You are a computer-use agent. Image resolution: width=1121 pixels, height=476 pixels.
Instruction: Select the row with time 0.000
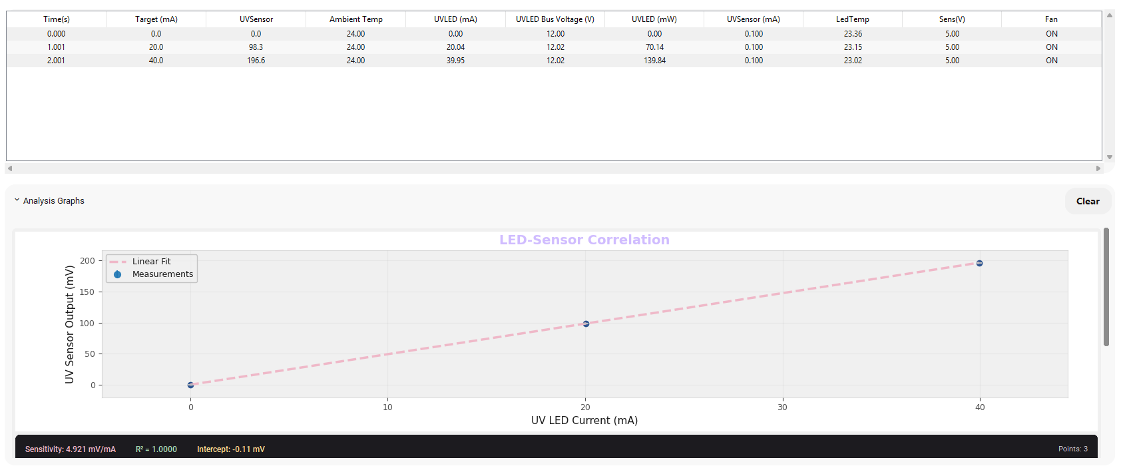point(554,34)
